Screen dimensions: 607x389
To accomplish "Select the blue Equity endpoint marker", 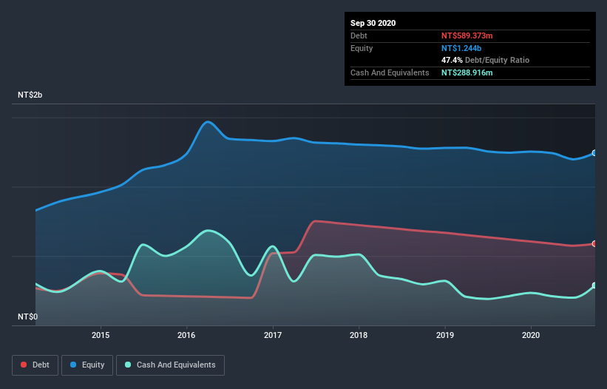I will (594, 153).
